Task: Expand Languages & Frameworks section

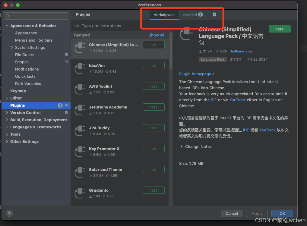Action: click(x=7, y=127)
